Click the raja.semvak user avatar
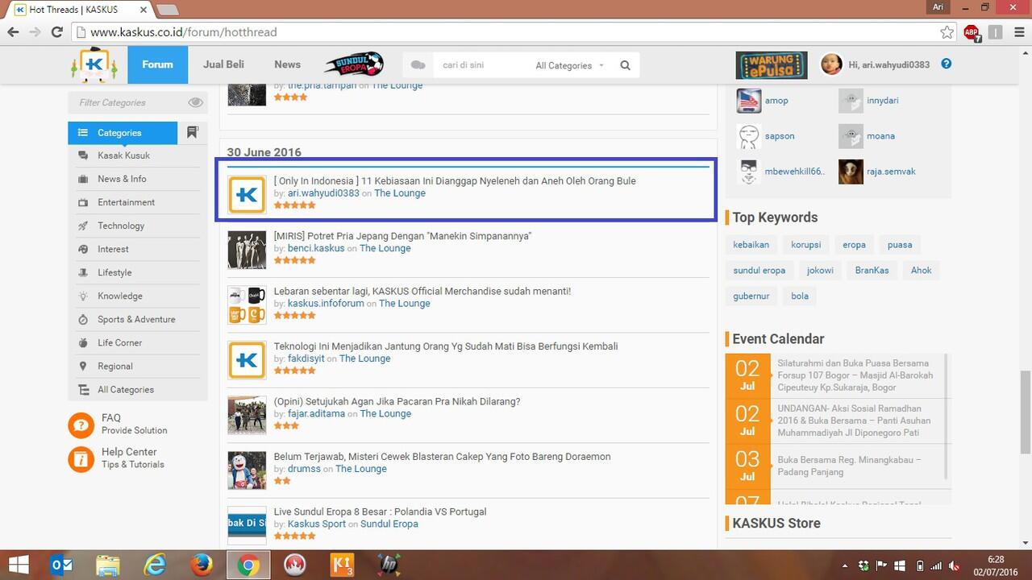 coord(851,172)
